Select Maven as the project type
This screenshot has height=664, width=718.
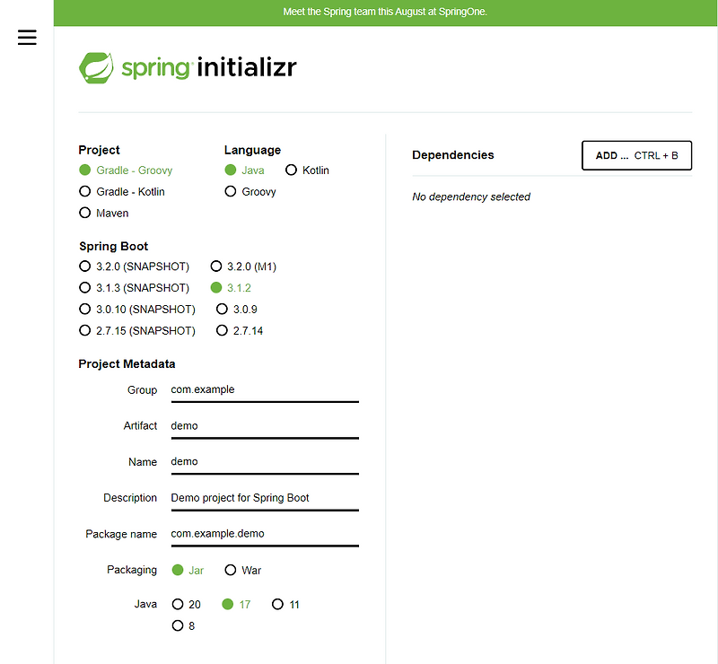point(84,213)
